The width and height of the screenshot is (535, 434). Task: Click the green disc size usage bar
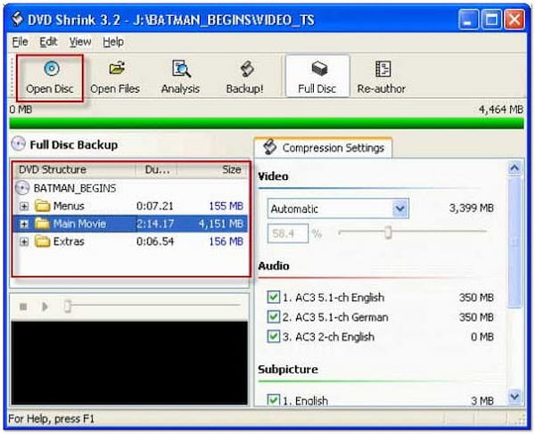click(267, 123)
